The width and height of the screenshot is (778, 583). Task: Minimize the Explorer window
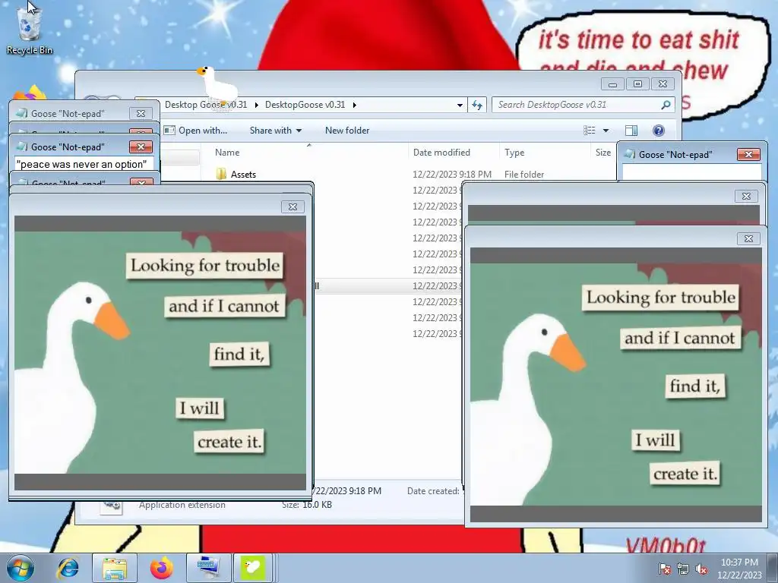click(x=613, y=84)
